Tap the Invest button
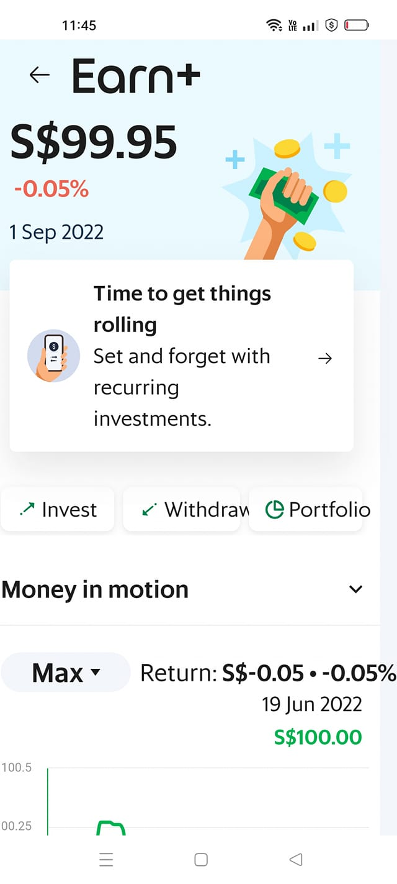397x884 pixels. pos(58,509)
